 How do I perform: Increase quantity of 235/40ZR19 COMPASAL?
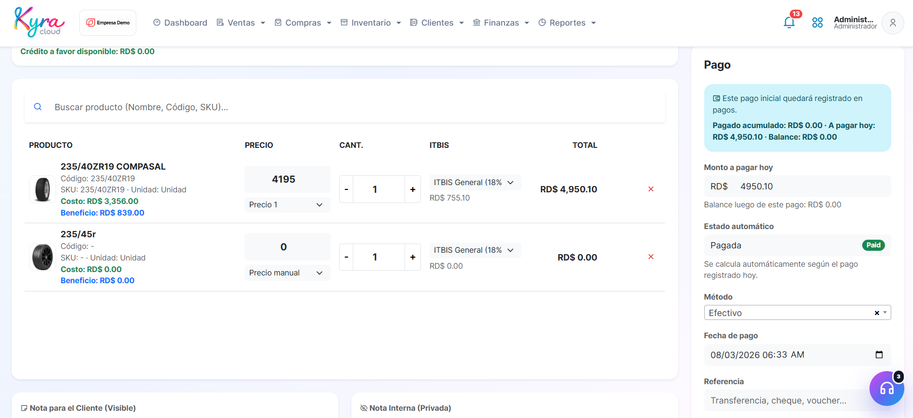(x=413, y=189)
